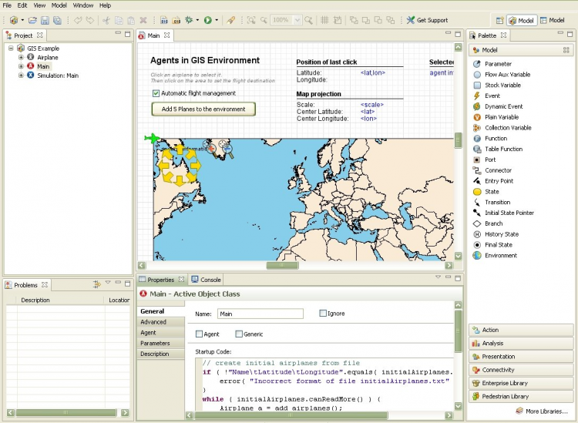Choose the State element from palette

coord(491,191)
